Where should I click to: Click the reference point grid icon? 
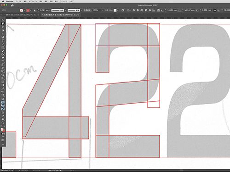point(158,10)
